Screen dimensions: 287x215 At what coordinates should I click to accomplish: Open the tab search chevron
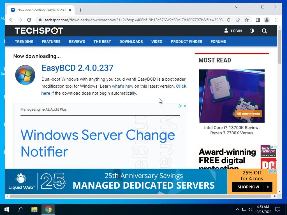click(x=237, y=7)
